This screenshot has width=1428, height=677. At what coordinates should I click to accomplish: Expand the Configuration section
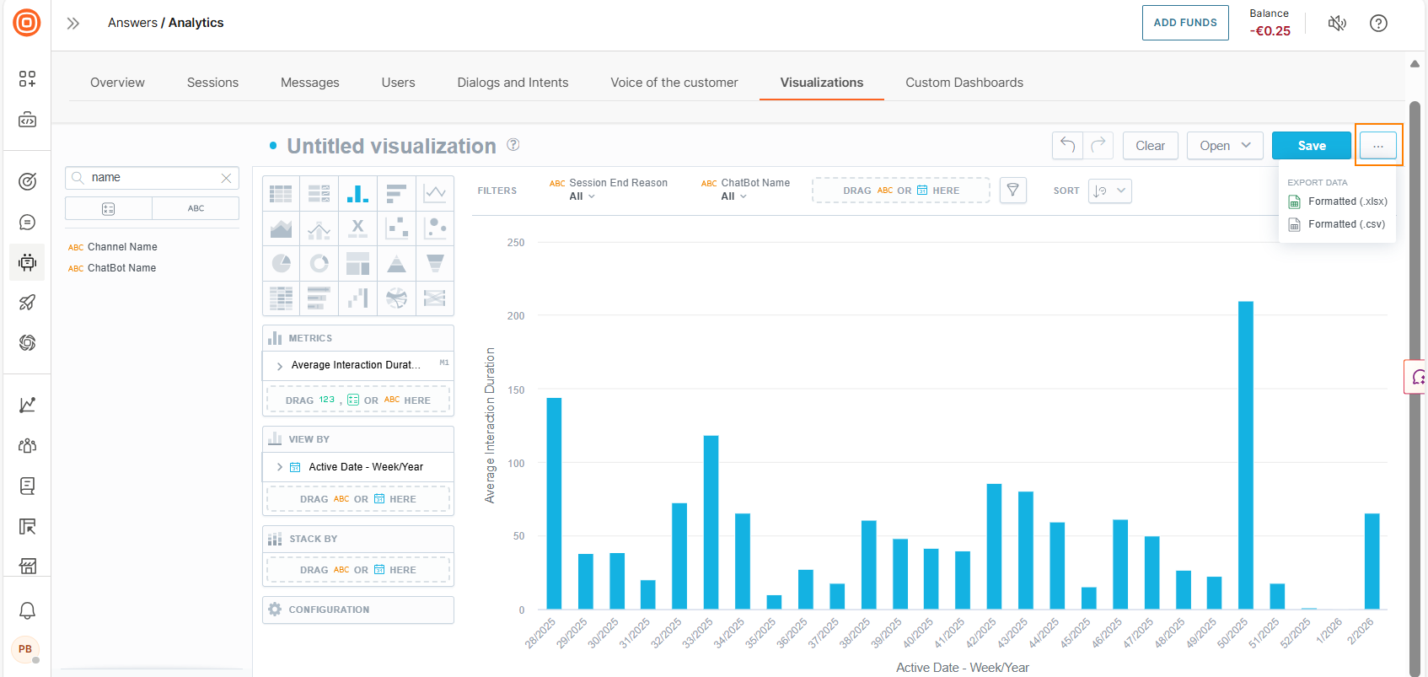coord(358,610)
